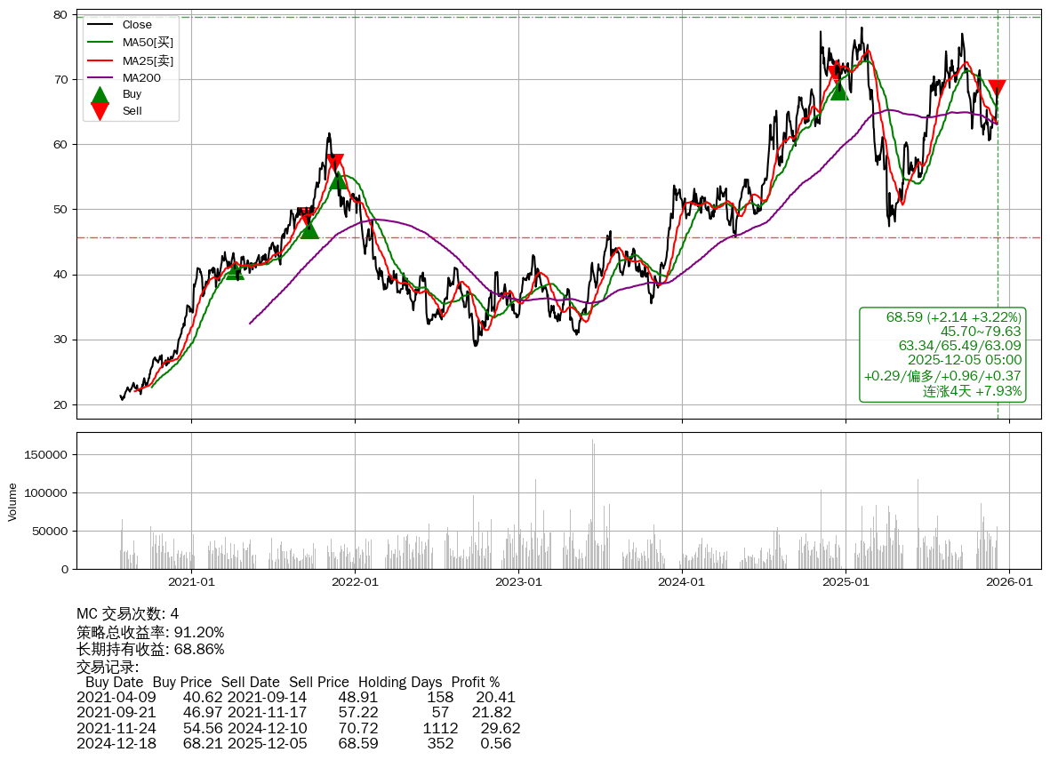Click the 长期持有收益: 68.86% summary line
The width and height of the screenshot is (1050, 760).
pyautogui.click(x=150, y=649)
